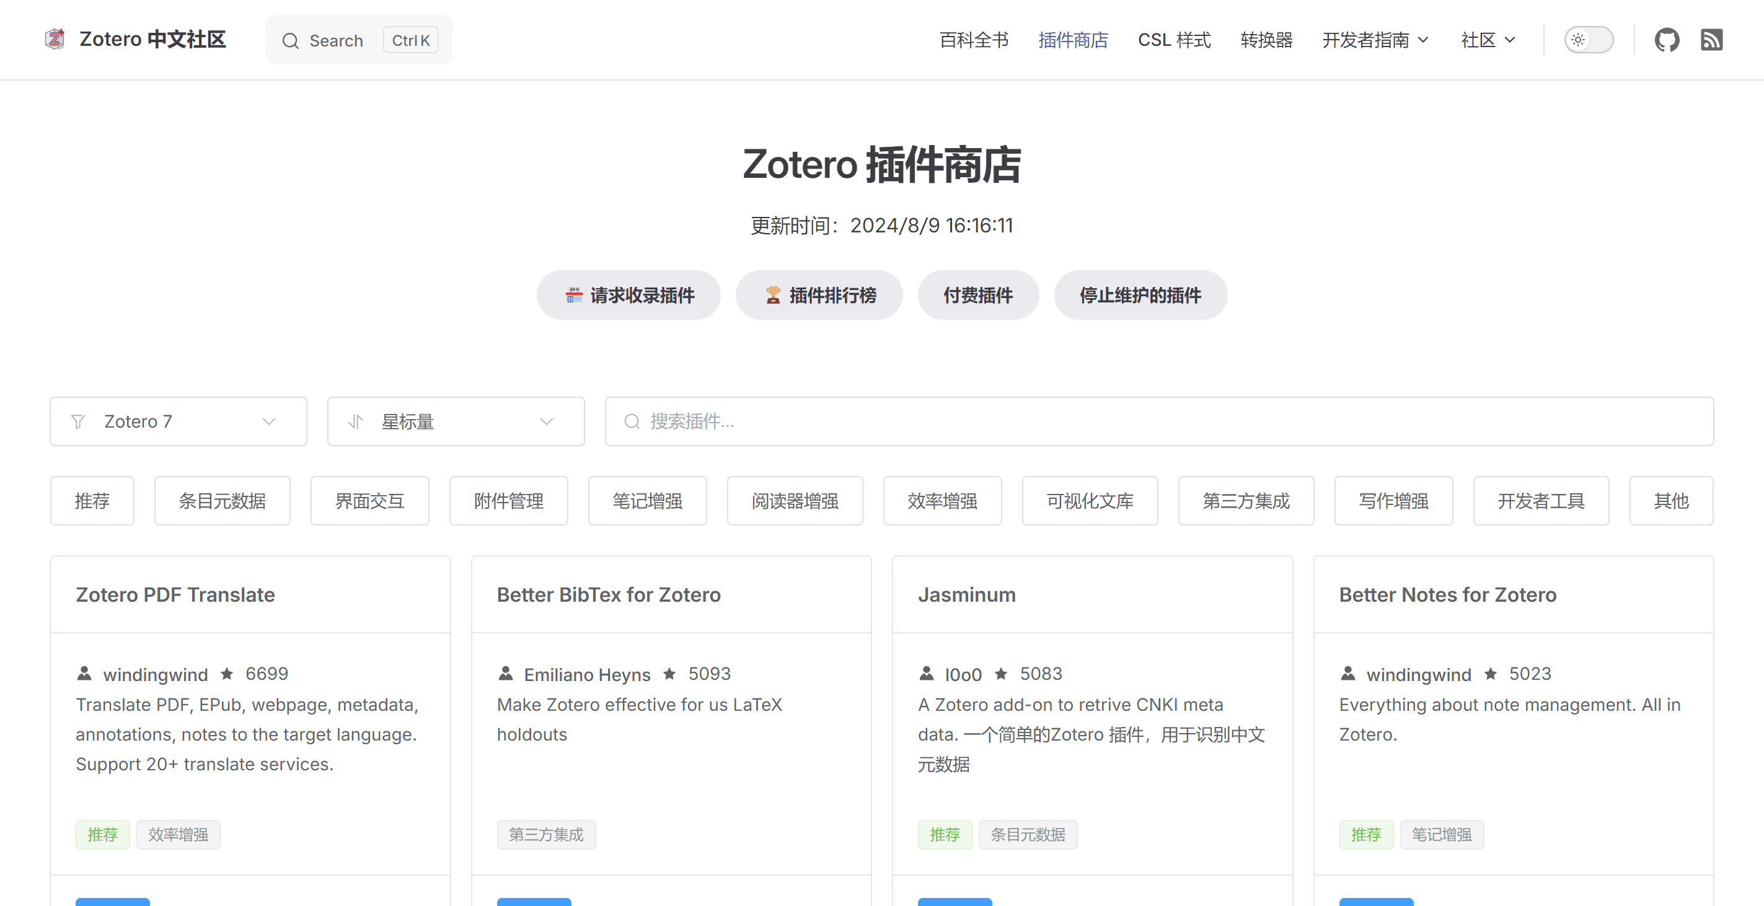The image size is (1764, 906).
Task: Open the RSS feed icon
Action: 1711,40
